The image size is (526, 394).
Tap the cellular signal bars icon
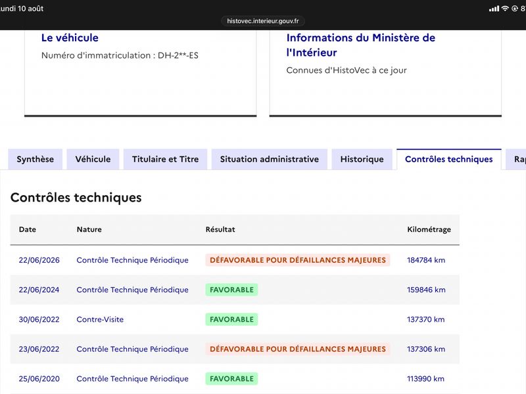click(x=494, y=9)
